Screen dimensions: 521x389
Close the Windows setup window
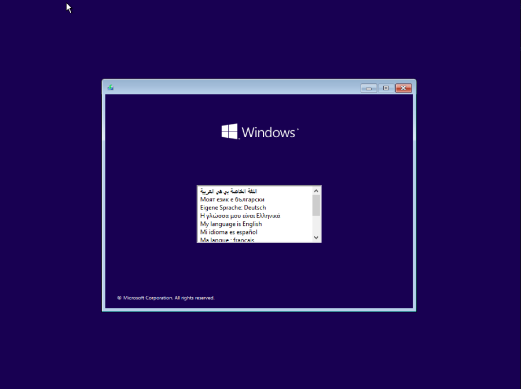[403, 88]
